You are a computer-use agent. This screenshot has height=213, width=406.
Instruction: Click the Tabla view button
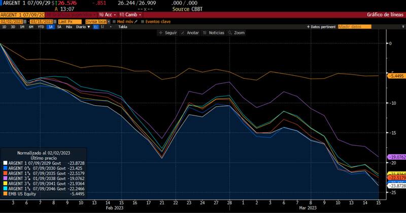click(122, 27)
